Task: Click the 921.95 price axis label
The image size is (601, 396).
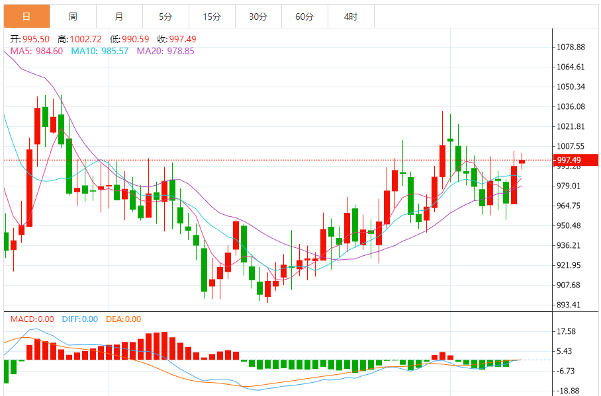Action: coord(569,265)
